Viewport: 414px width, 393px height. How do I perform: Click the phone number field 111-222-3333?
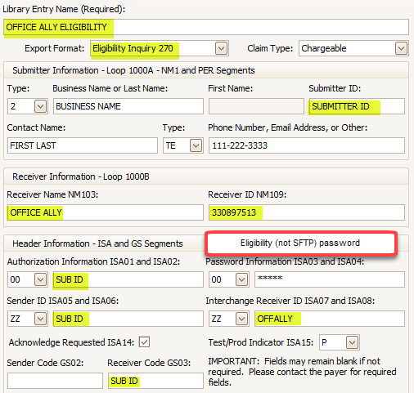pyautogui.click(x=307, y=145)
